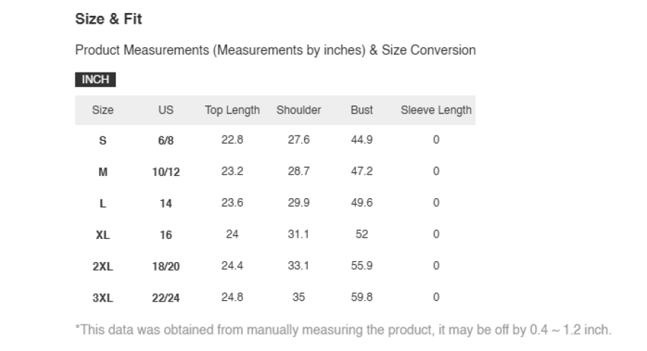Select the Size column header
The width and height of the screenshot is (647, 351).
click(x=103, y=110)
